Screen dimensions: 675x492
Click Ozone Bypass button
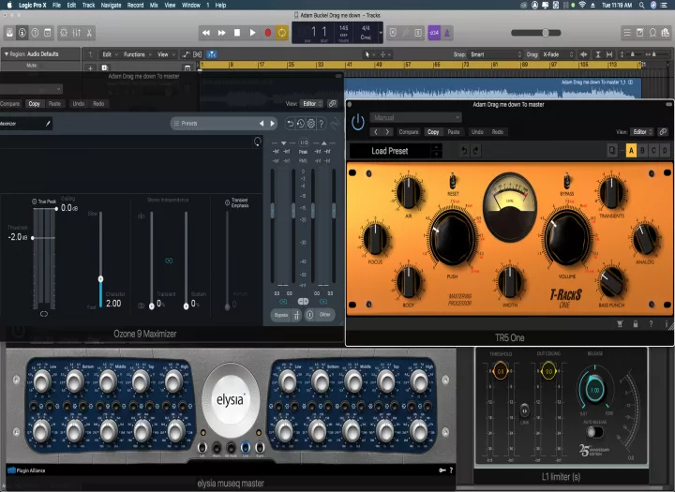click(x=281, y=315)
